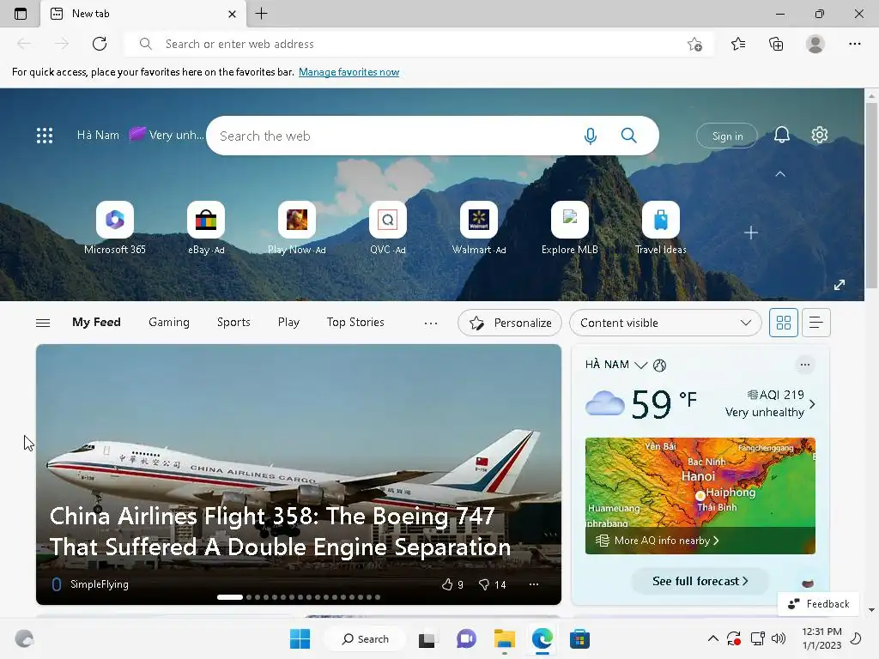Open Manage favorites now link

pyautogui.click(x=349, y=72)
